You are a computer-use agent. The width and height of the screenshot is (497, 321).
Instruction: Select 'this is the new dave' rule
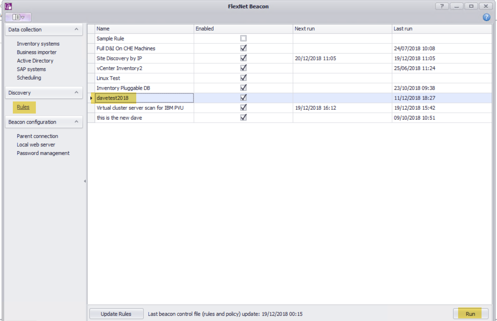pyautogui.click(x=119, y=118)
